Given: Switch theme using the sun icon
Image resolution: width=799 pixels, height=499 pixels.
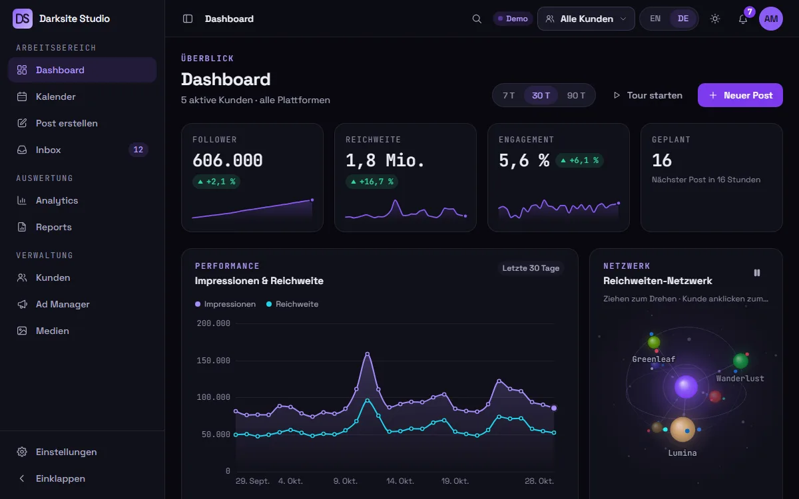Looking at the screenshot, I should pos(715,19).
